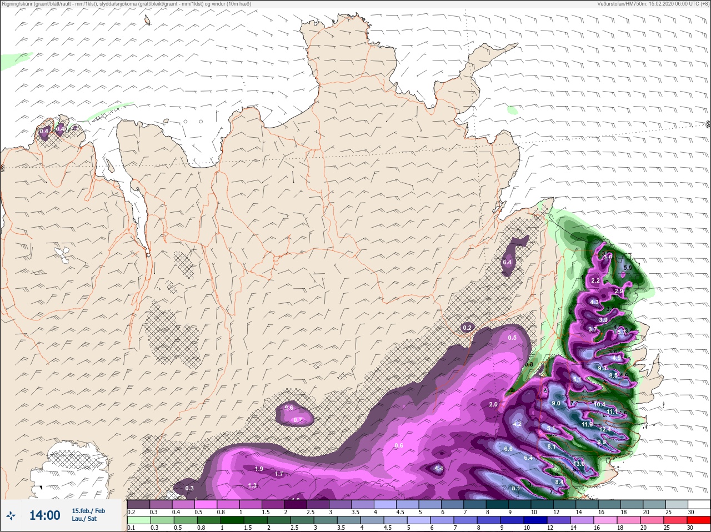711x532 pixels.
Task: Click the 4.2 precipitation value on map
Action: click(517, 424)
